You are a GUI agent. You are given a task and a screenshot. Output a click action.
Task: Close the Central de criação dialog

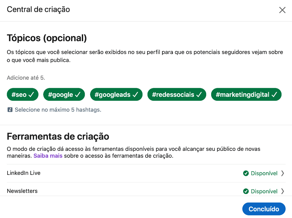pyautogui.click(x=282, y=10)
